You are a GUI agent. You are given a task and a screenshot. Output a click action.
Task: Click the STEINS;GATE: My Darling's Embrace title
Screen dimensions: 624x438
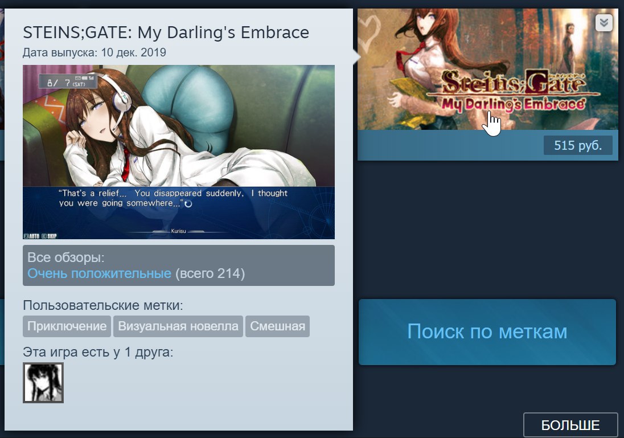click(x=166, y=32)
